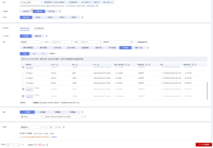
Task: Sort table by PPS column icon
Action: click(149, 65)
